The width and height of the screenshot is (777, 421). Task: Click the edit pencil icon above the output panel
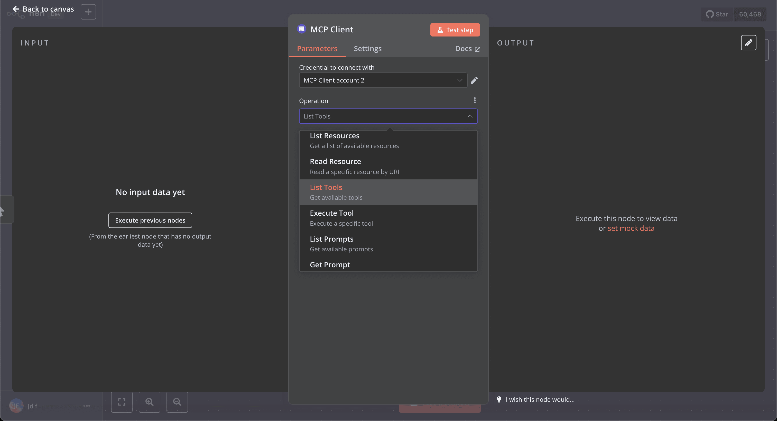click(749, 43)
